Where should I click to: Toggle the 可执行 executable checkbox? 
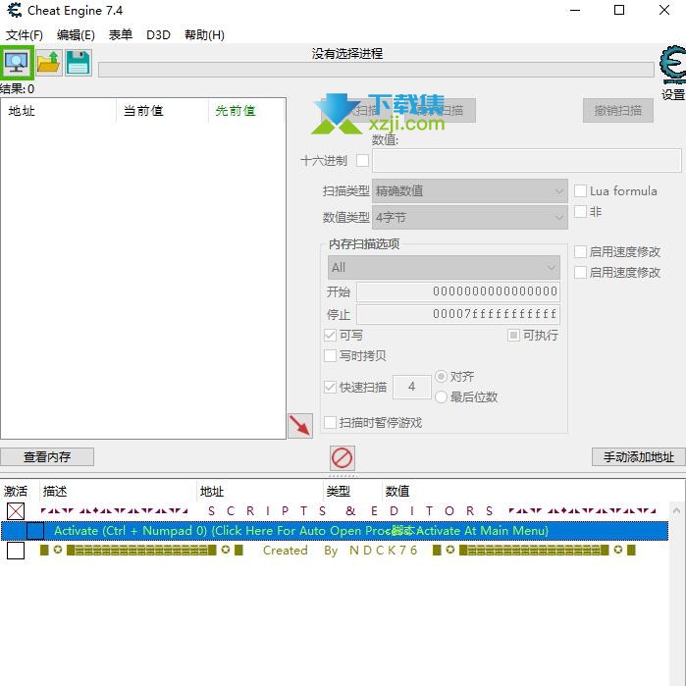coord(513,336)
